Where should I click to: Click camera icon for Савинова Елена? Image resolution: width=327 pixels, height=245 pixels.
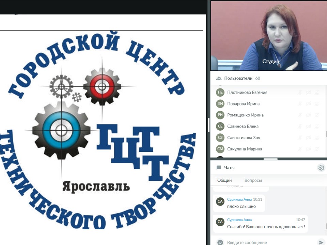[x=309, y=126]
